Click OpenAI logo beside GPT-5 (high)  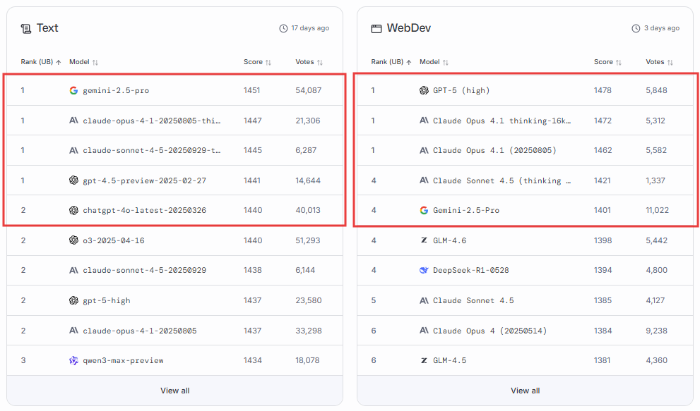pos(424,90)
